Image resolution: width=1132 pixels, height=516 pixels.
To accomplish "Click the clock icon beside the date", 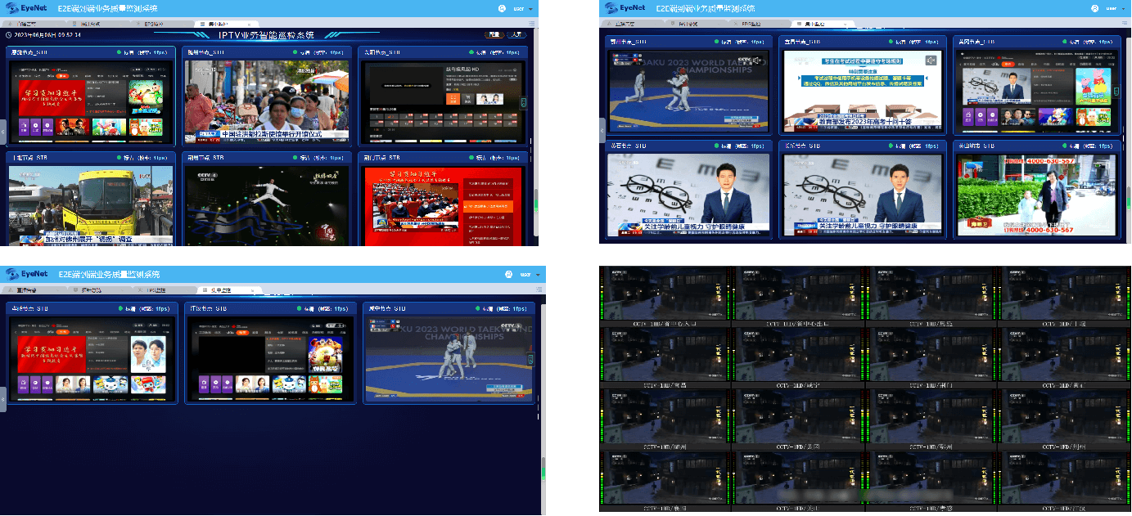I will (8, 35).
